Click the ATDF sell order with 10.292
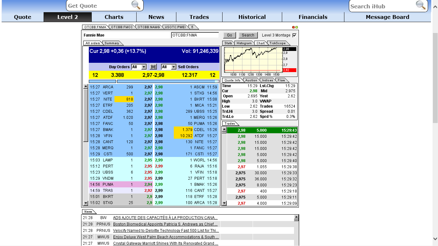Viewport: 438px width, 246px height. click(187, 136)
